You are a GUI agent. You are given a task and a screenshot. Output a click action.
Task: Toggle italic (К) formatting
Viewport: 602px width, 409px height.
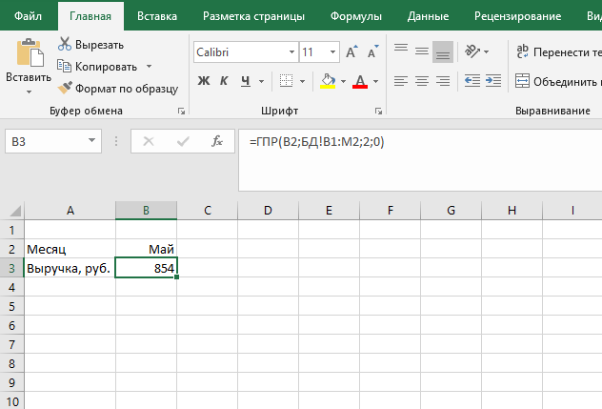[x=224, y=81]
